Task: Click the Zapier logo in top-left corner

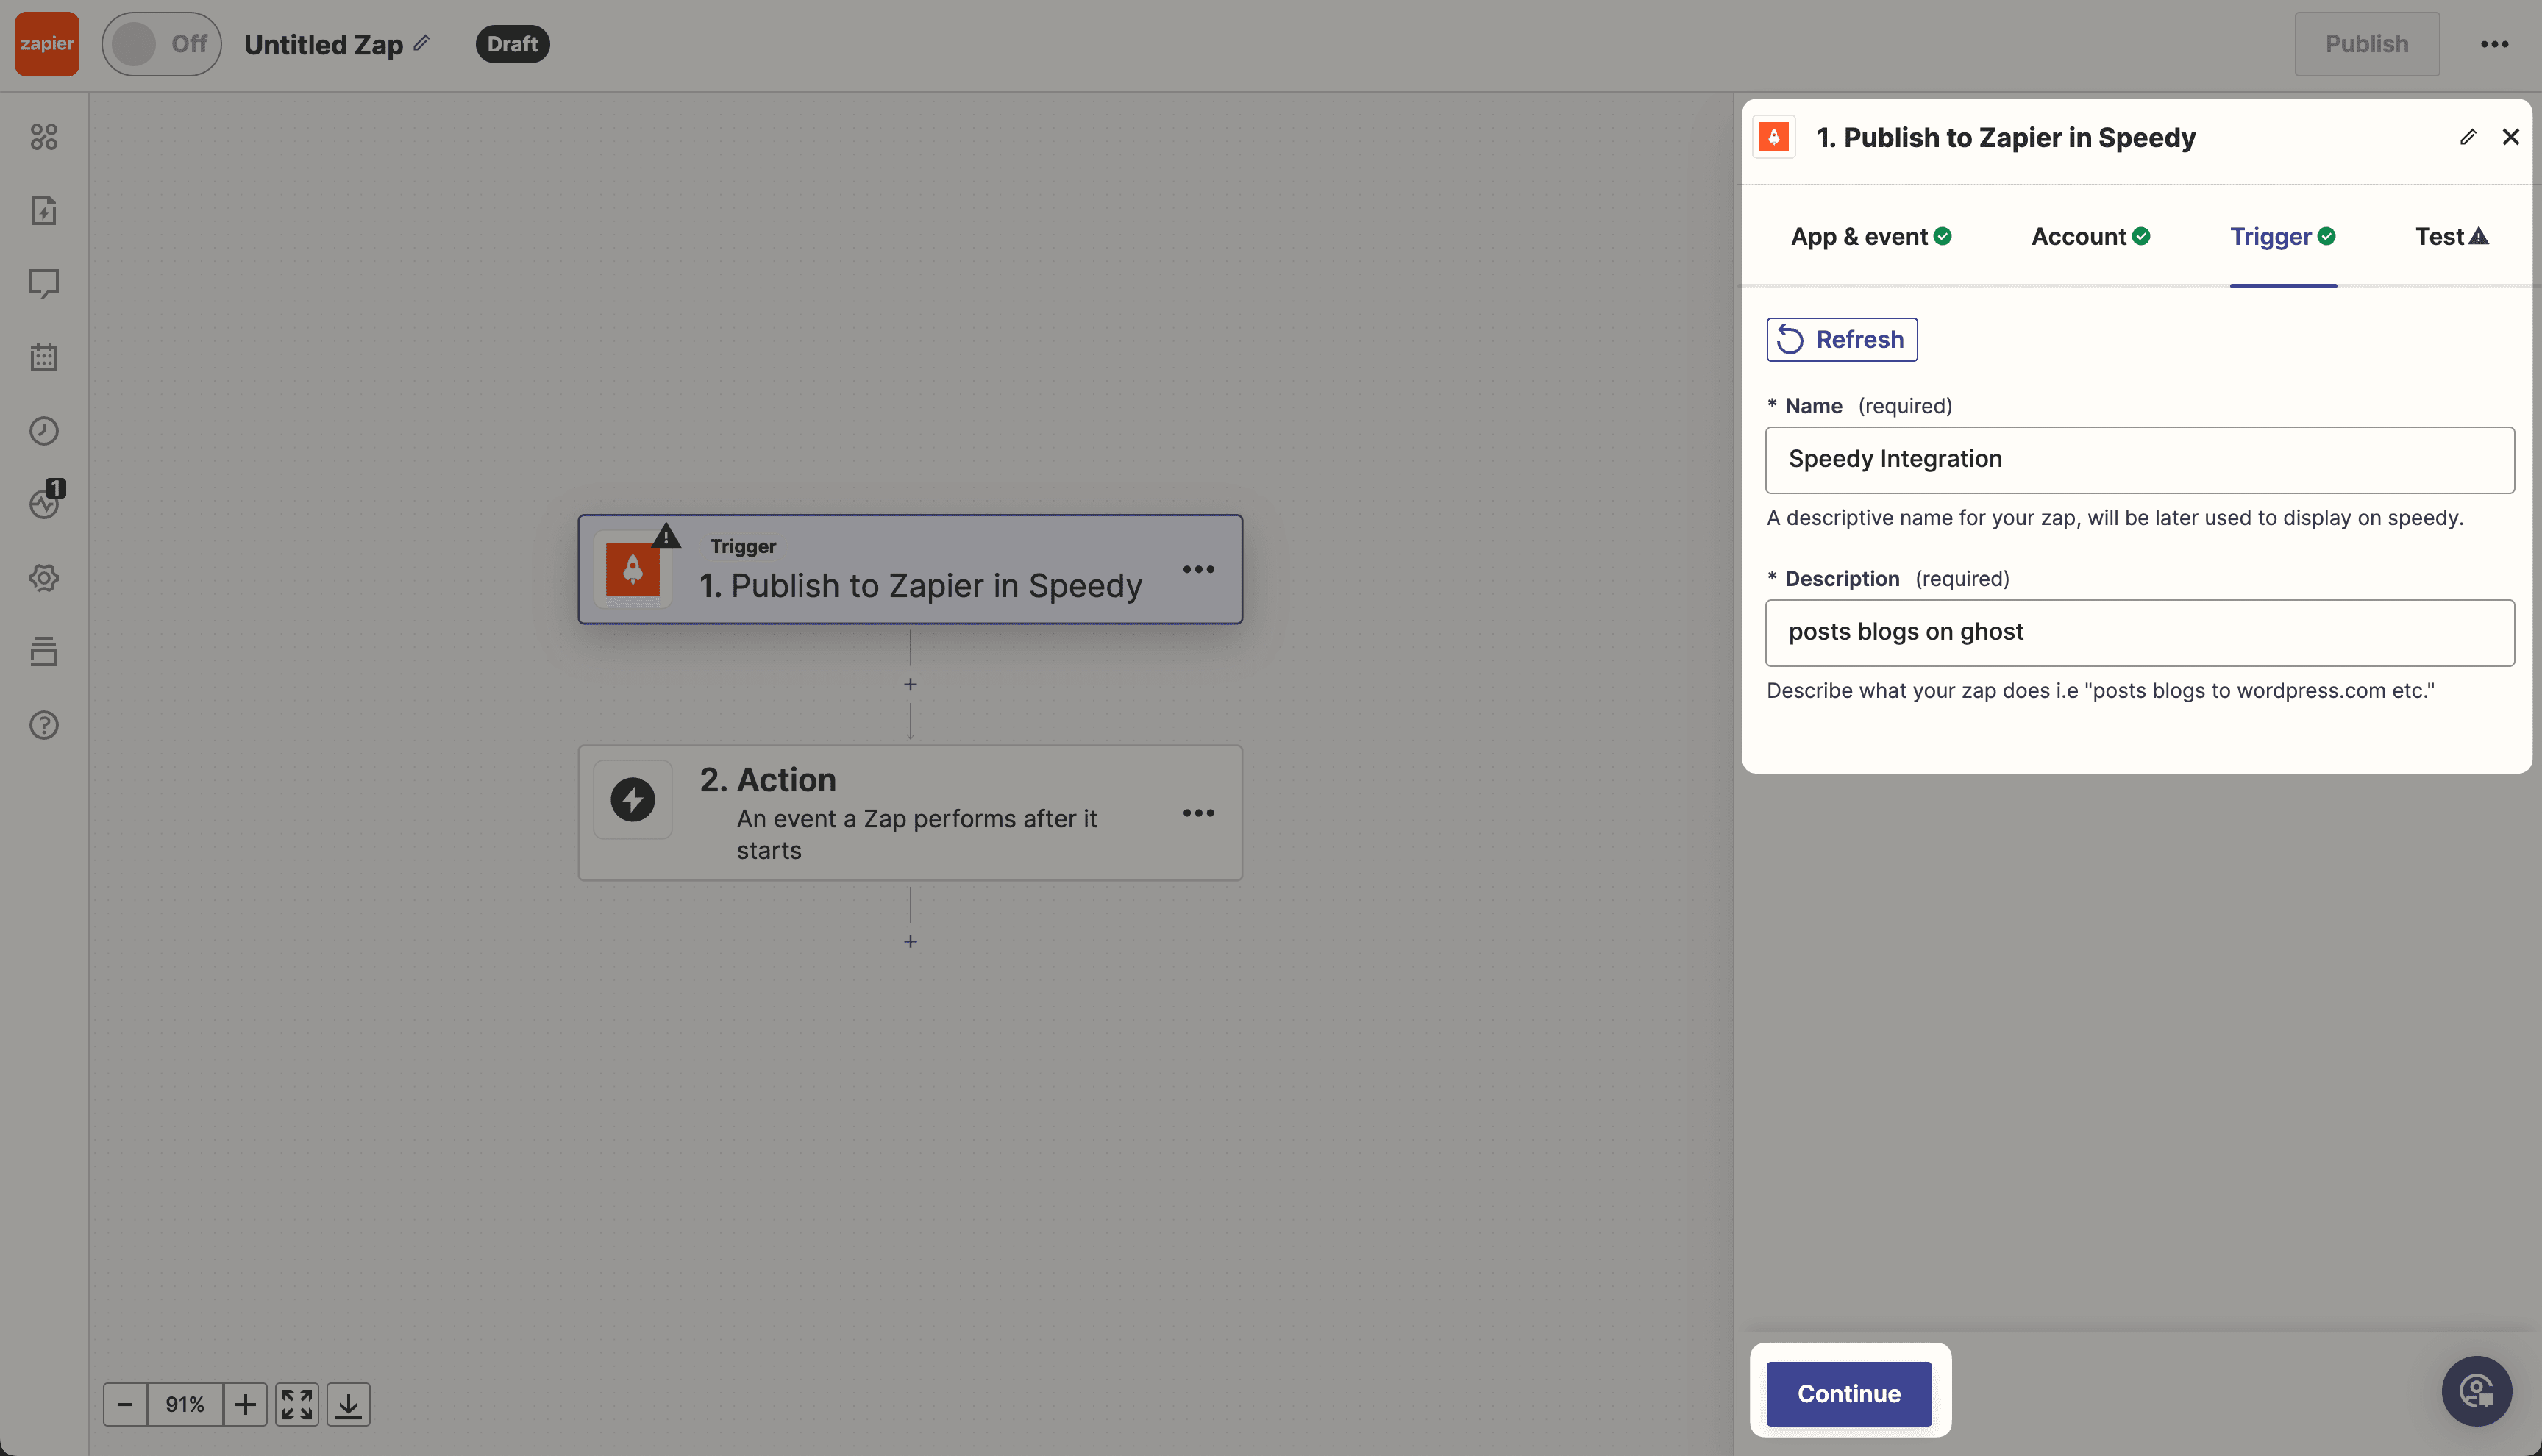Action: 46,43
